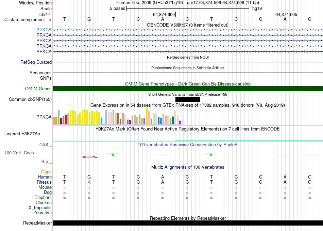Viewport: 323px width, 231px height.
Task: Click the dark green OMIM Genes bar
Action: pos(188,89)
